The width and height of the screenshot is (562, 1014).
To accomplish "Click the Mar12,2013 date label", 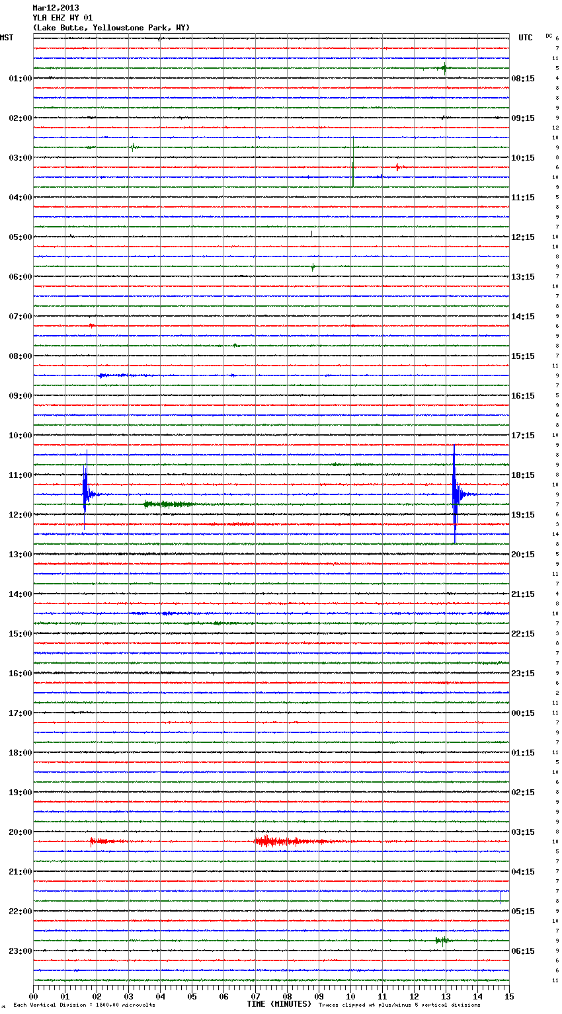I will point(56,8).
